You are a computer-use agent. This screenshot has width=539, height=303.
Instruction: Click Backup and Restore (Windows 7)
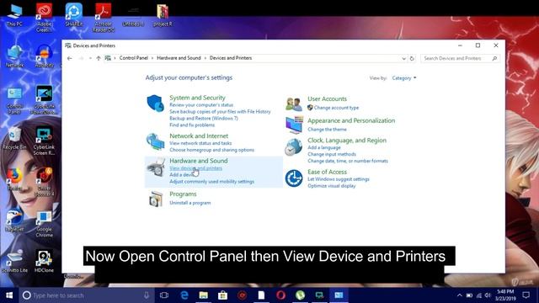click(x=204, y=119)
